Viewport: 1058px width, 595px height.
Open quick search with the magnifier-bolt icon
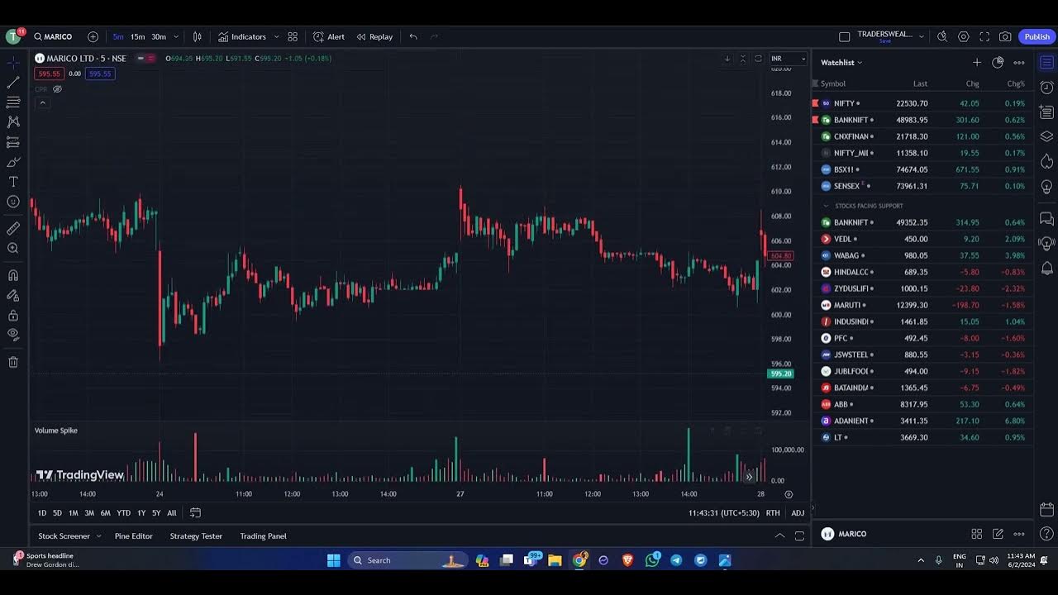[942, 36]
